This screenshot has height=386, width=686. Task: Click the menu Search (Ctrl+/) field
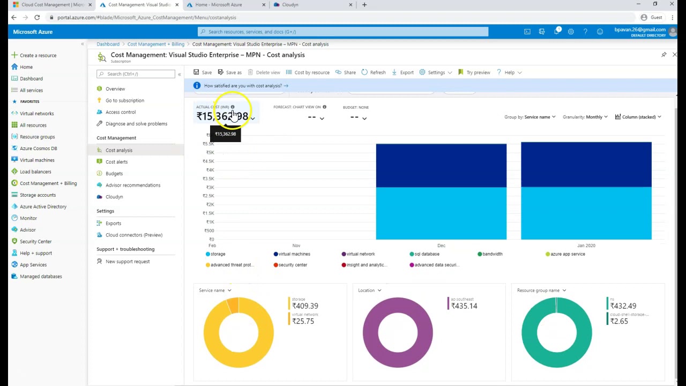point(136,74)
